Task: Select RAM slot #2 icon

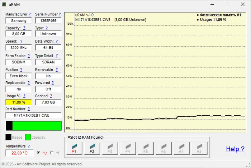Action: pyautogui.click(x=92, y=148)
